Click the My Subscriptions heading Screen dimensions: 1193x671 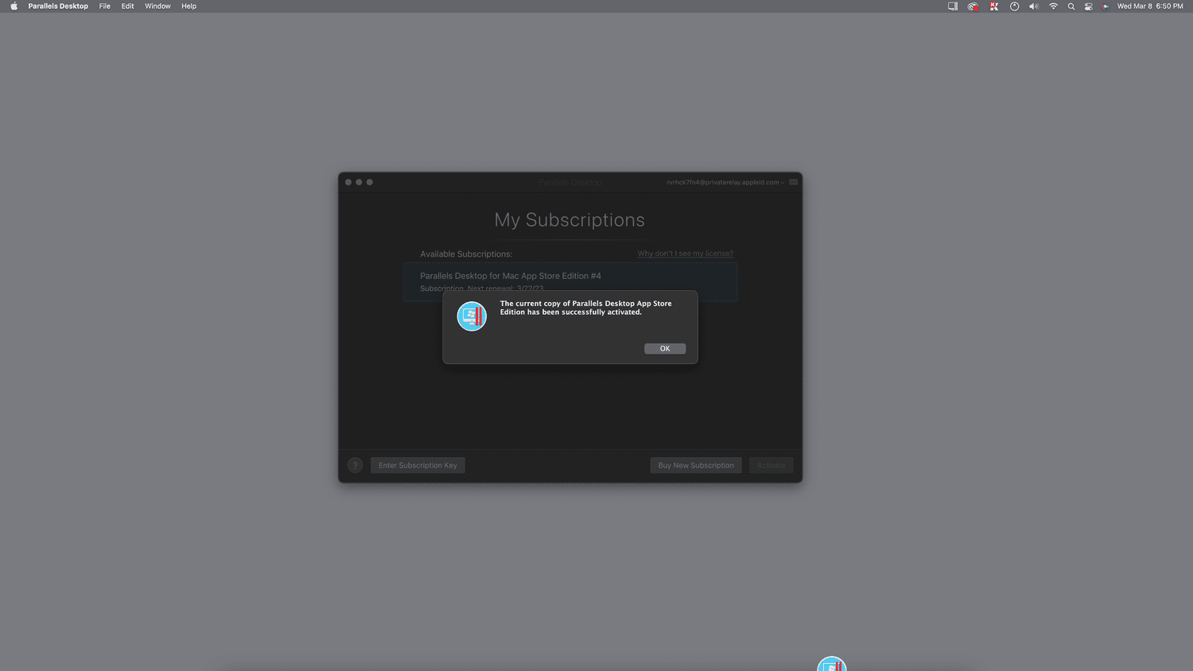569,220
